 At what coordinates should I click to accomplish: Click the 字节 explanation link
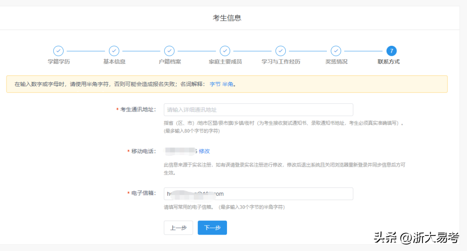pyautogui.click(x=215, y=84)
